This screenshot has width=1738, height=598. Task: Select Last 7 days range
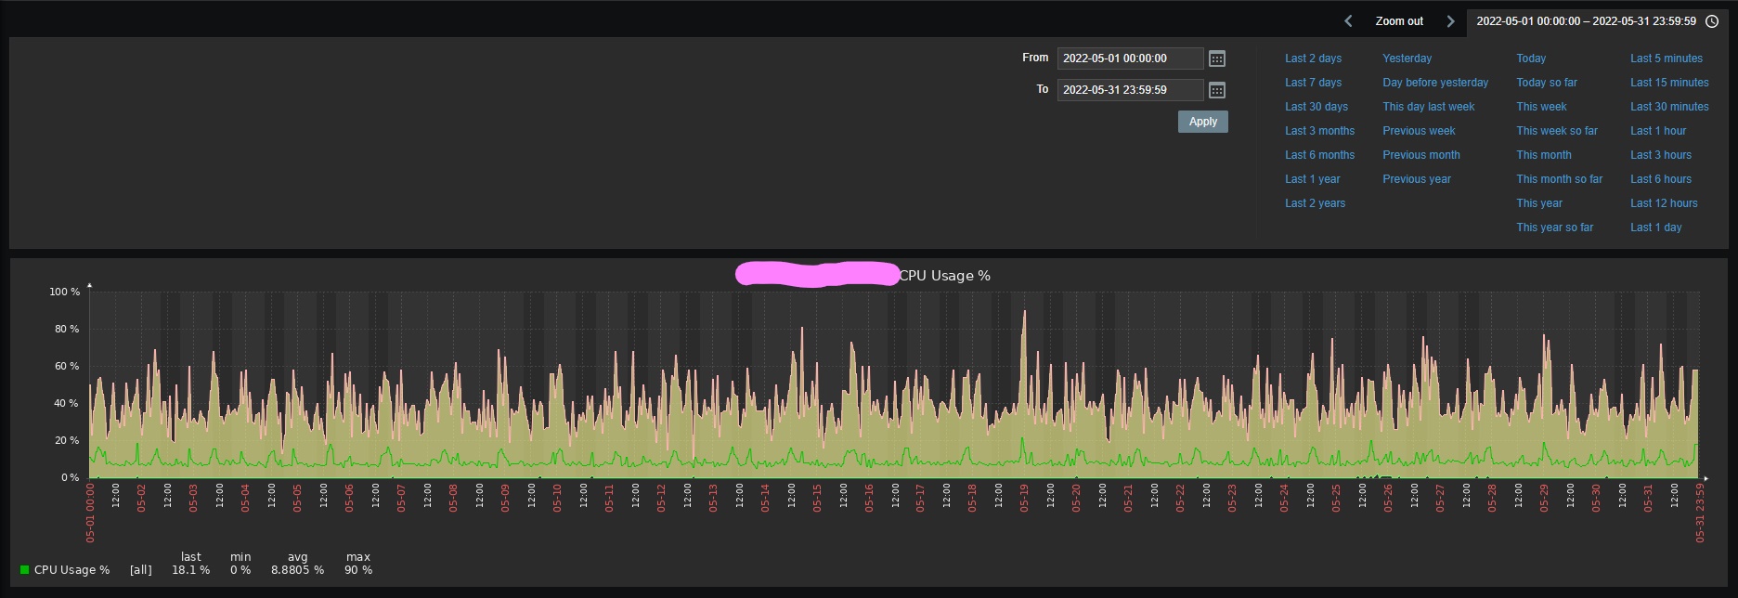[x=1313, y=83]
